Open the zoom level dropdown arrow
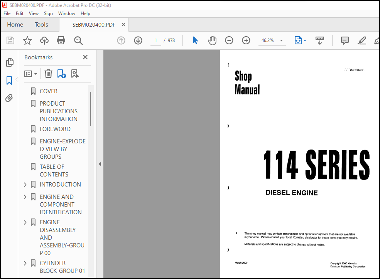This screenshot has height=279, width=380. (281, 40)
